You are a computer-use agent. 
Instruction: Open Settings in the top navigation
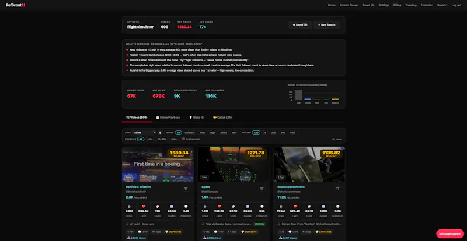[x=384, y=5]
